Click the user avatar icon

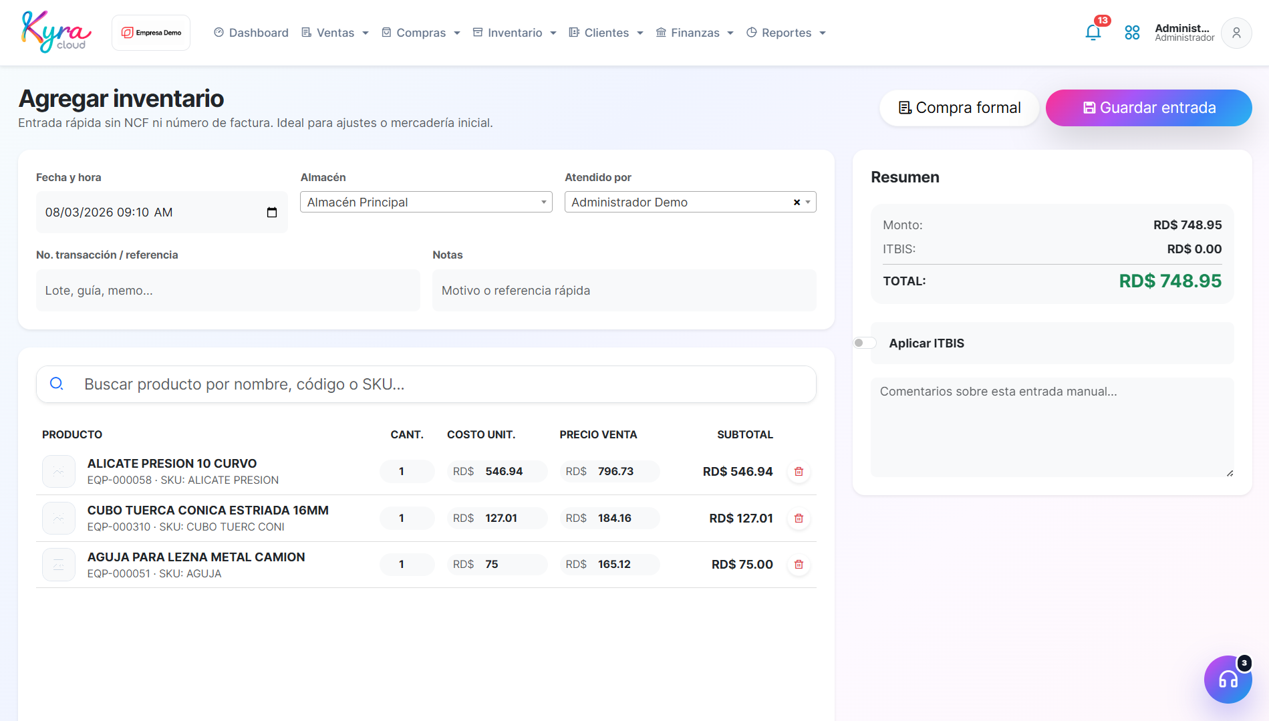1236,33
